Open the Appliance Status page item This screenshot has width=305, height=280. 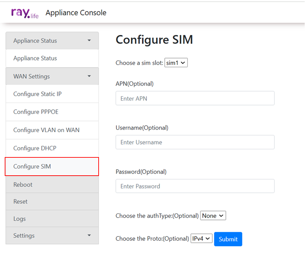point(35,58)
